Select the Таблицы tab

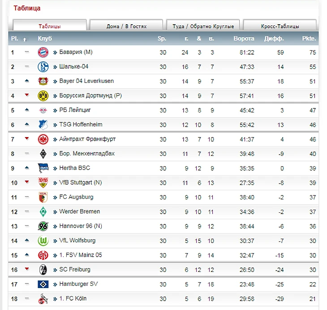pos(49,26)
